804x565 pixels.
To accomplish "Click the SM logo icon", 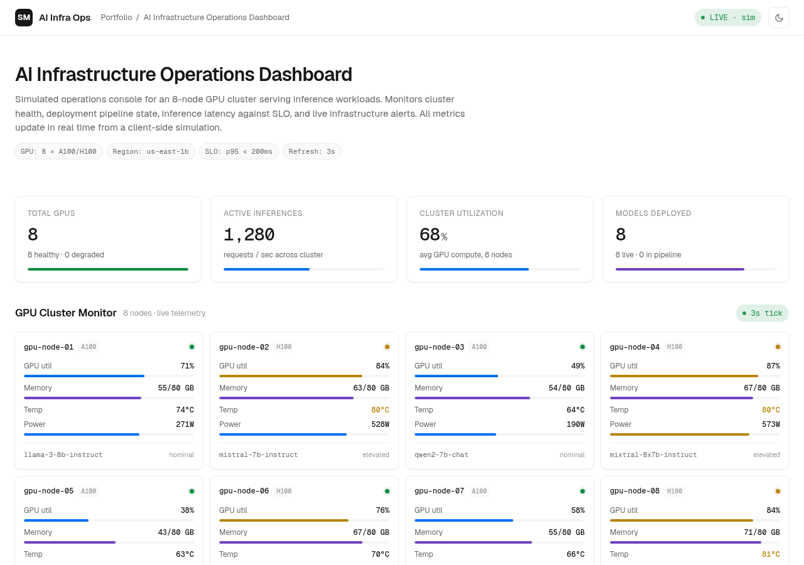I will pos(24,18).
